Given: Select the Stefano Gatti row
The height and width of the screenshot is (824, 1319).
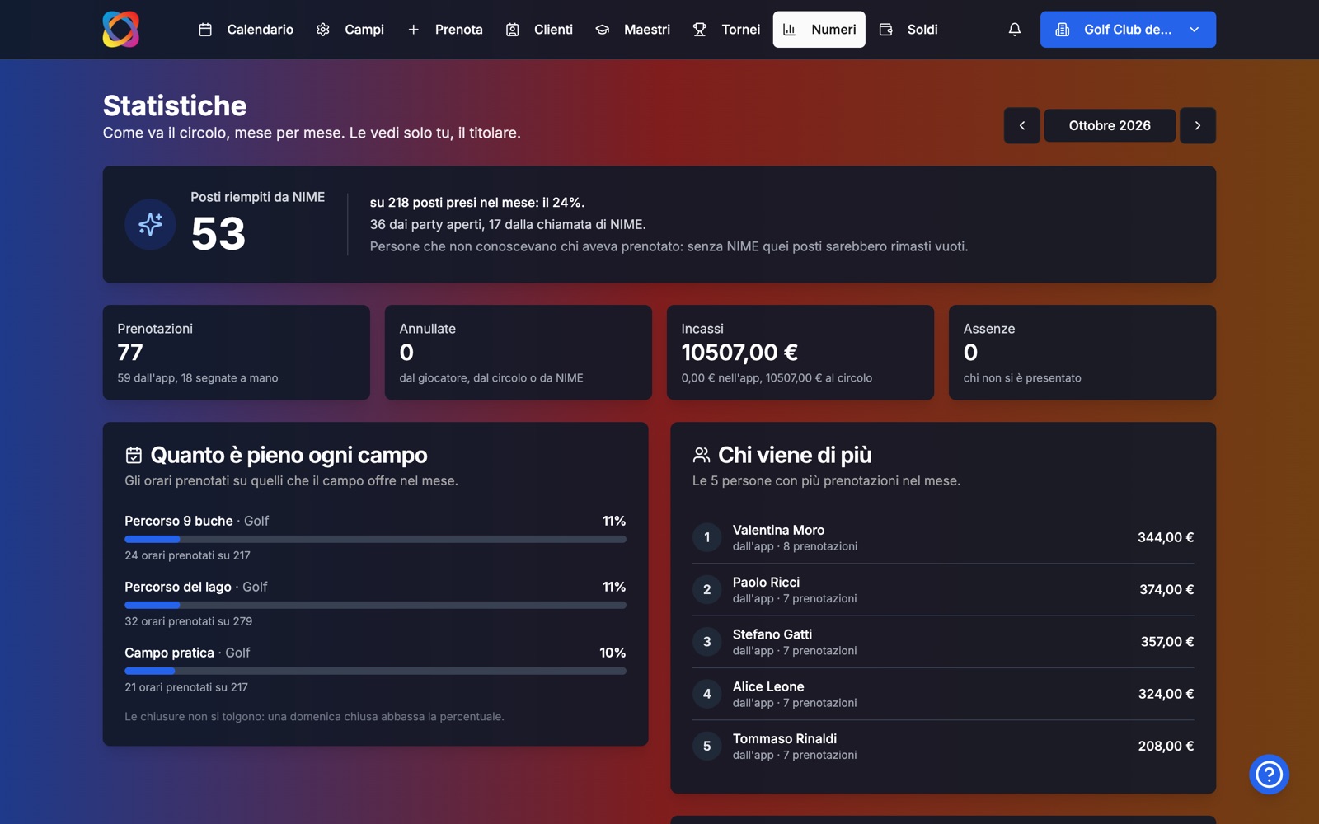Looking at the screenshot, I should [943, 642].
